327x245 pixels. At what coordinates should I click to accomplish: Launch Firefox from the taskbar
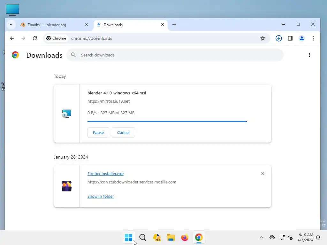tap(185, 237)
